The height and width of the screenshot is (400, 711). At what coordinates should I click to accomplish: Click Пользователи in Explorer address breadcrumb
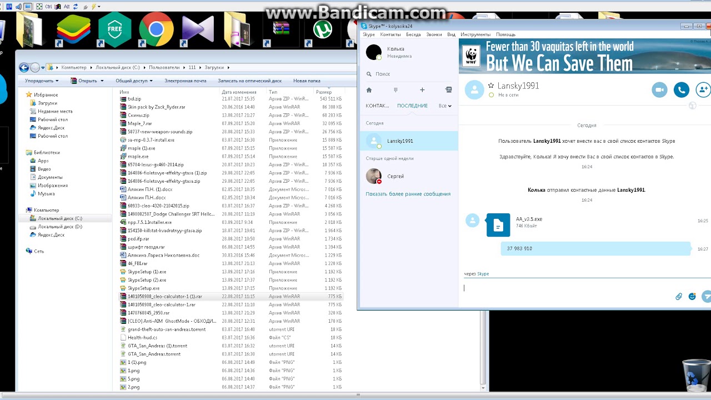[164, 67]
